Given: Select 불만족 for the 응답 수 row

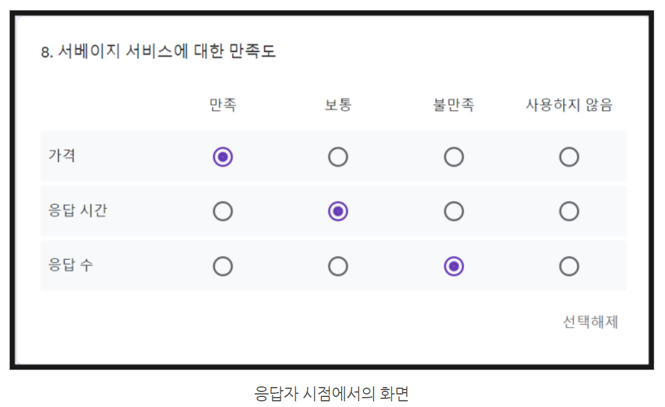Looking at the screenshot, I should click(x=454, y=266).
